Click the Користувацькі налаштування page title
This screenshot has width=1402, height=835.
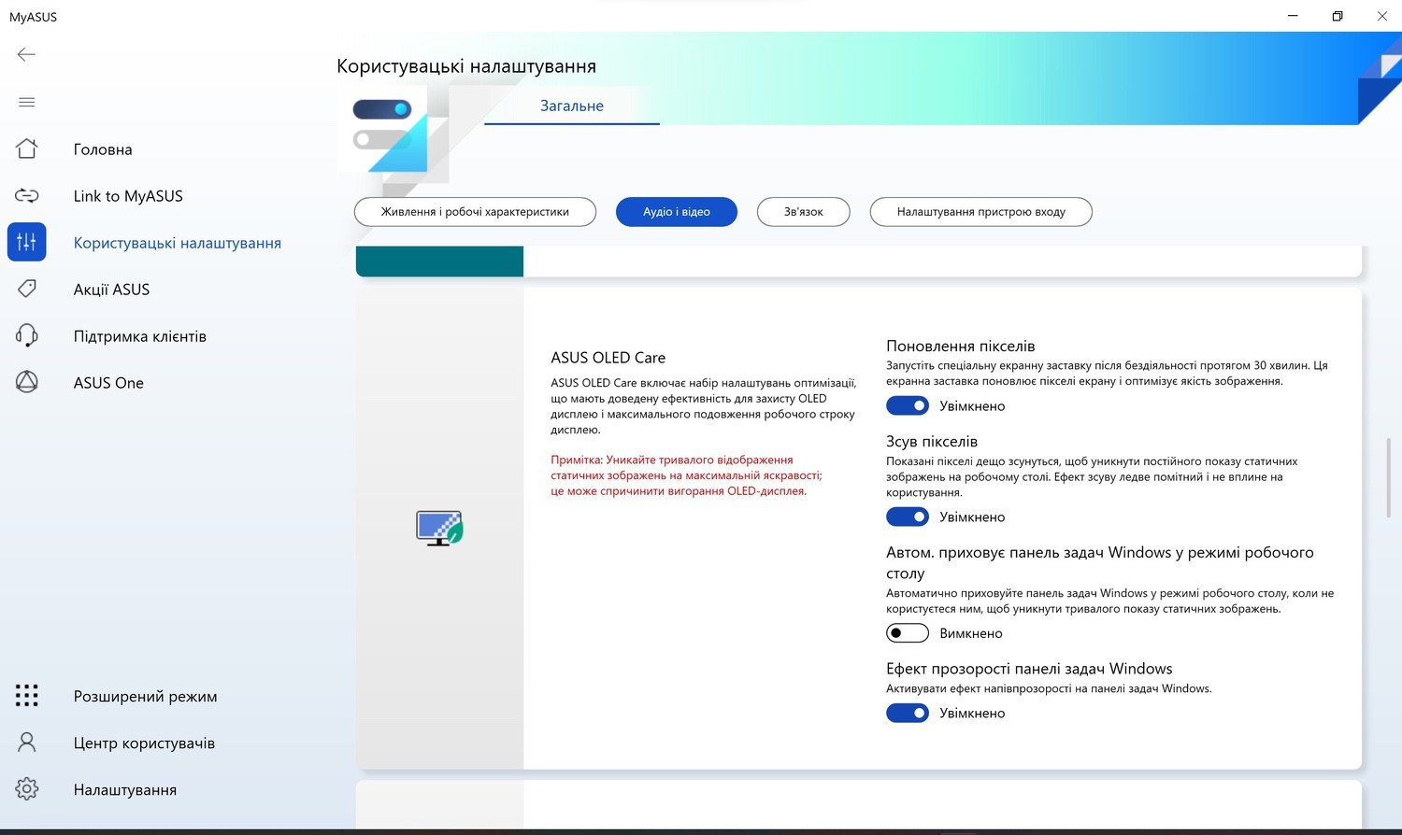click(x=466, y=66)
